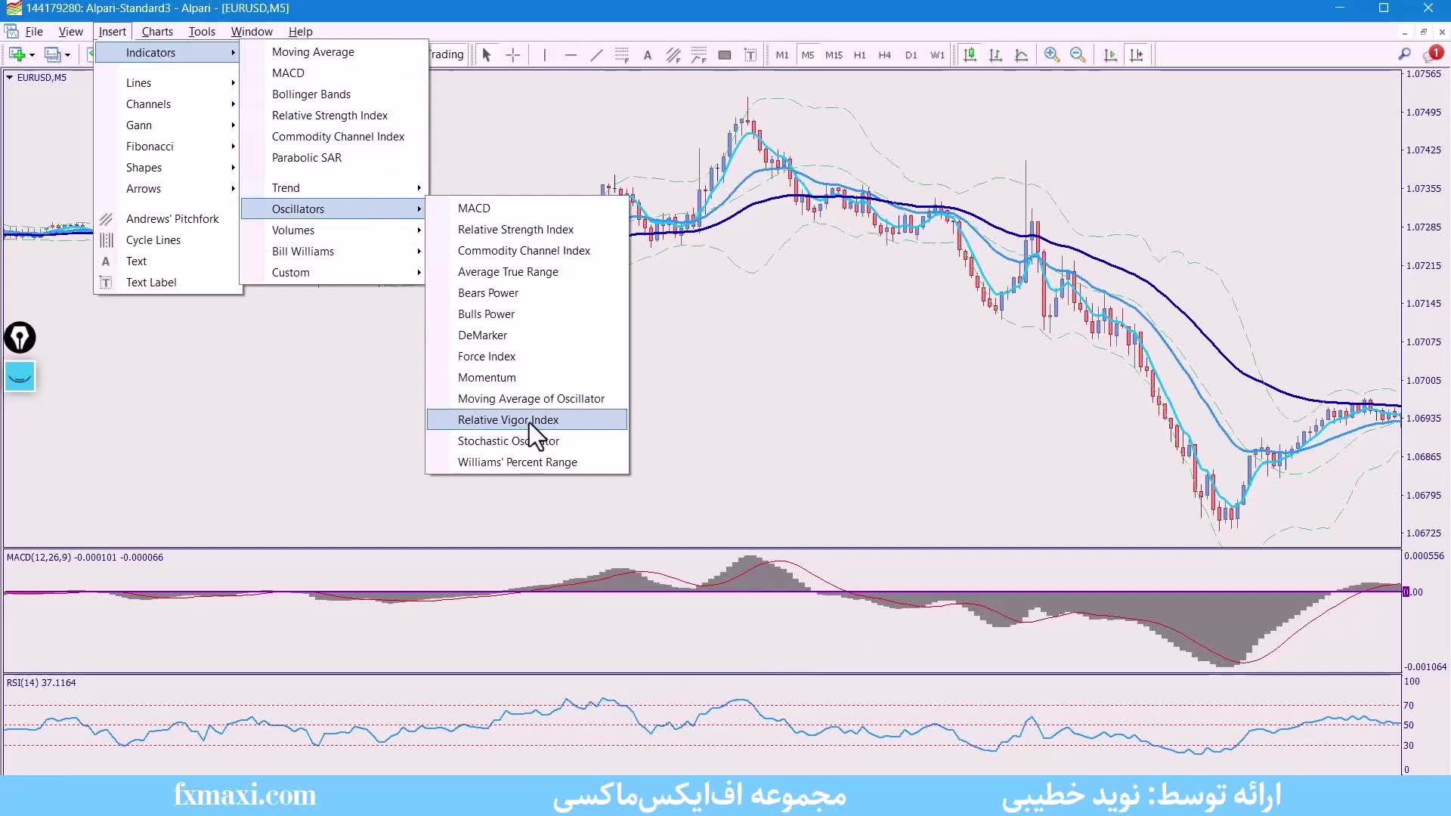Select the Draw Vertical Line tool
The image size is (1451, 816).
pyautogui.click(x=544, y=54)
